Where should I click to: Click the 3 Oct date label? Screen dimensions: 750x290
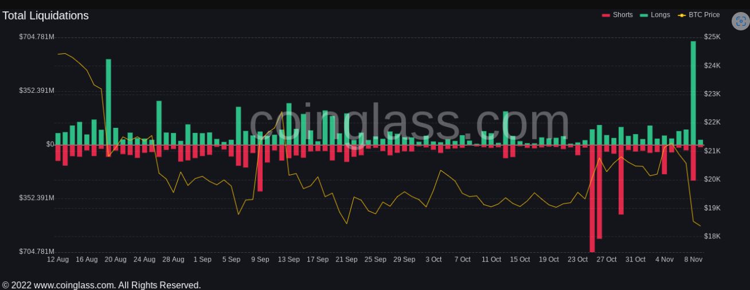(x=433, y=260)
